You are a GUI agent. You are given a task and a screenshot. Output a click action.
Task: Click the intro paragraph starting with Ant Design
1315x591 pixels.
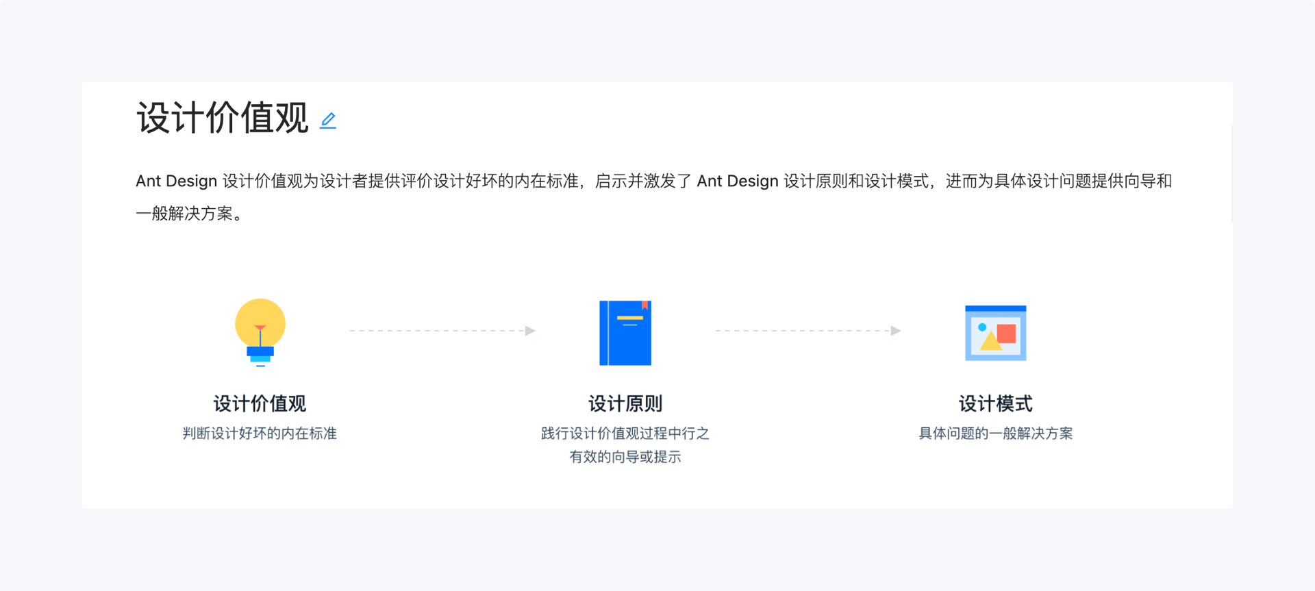[654, 197]
